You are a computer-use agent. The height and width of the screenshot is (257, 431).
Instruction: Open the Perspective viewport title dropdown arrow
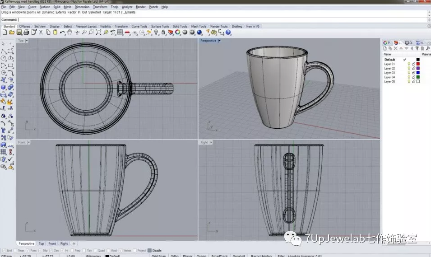(219, 41)
